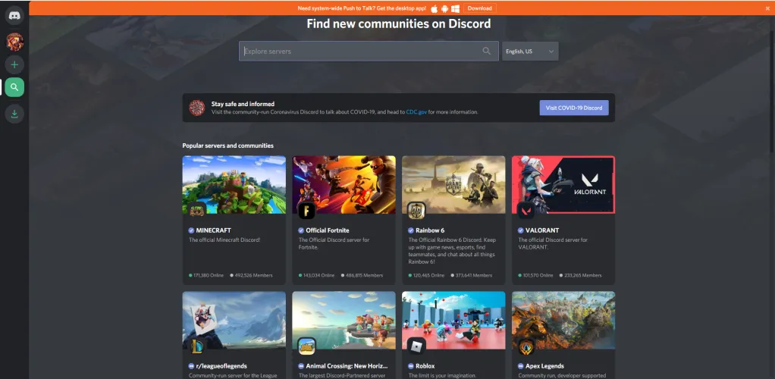This screenshot has height=379, width=775.
Task: Click the Android icon in top banner
Action: point(444,8)
